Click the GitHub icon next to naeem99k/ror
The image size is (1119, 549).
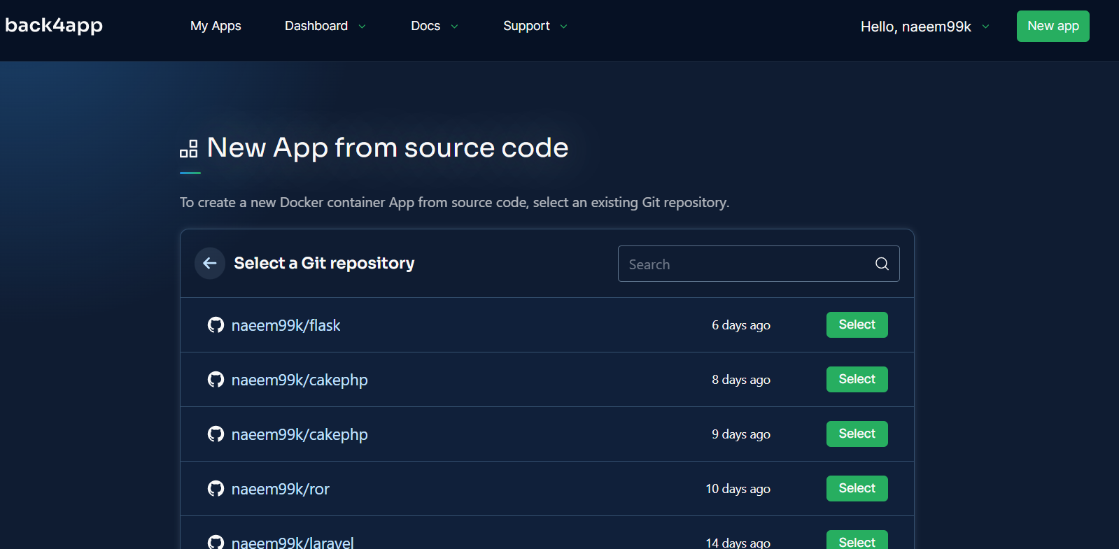pos(216,488)
